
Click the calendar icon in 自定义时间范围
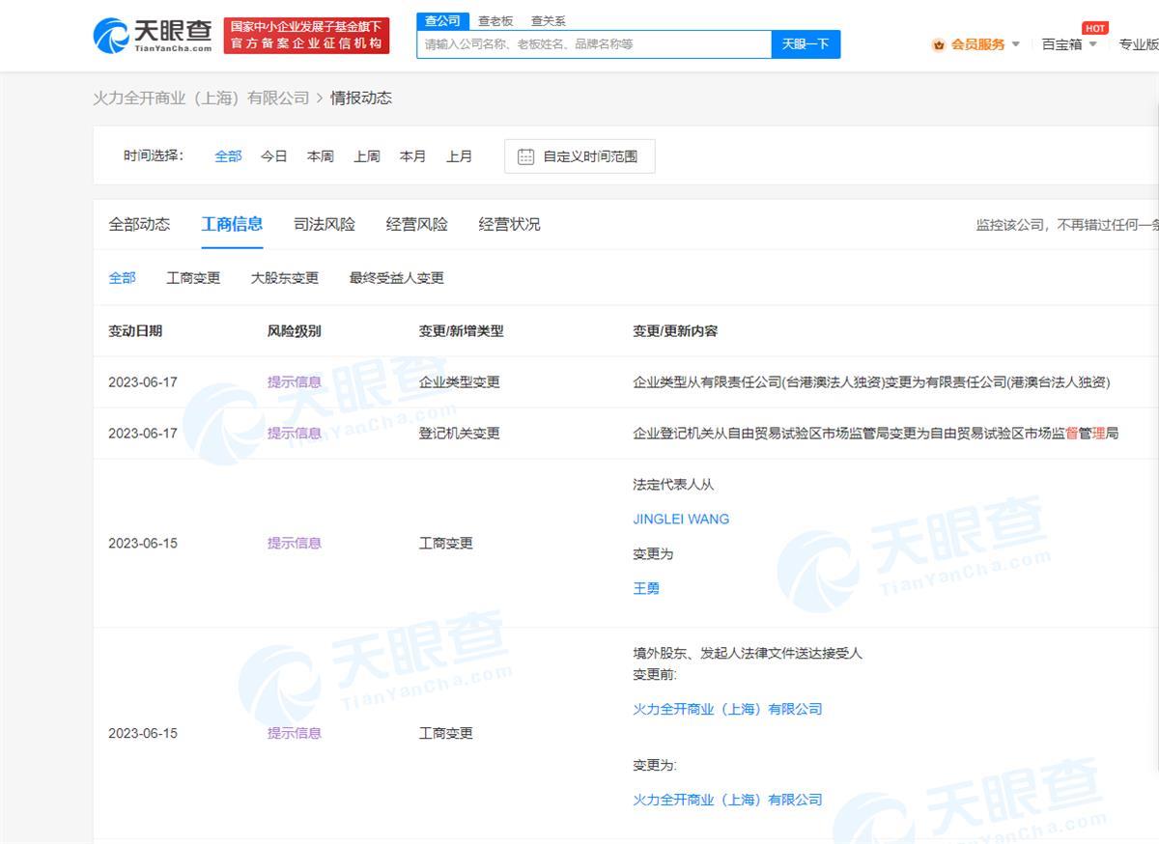[524, 155]
